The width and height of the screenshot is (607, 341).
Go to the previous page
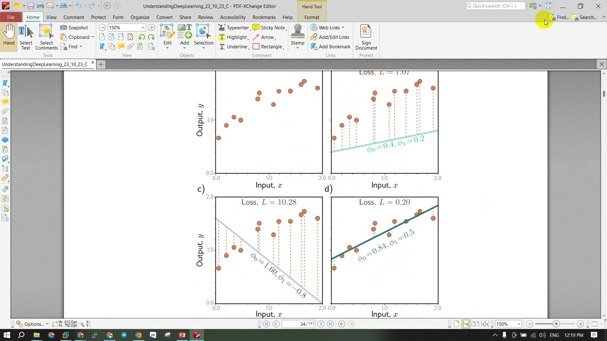coord(276,324)
